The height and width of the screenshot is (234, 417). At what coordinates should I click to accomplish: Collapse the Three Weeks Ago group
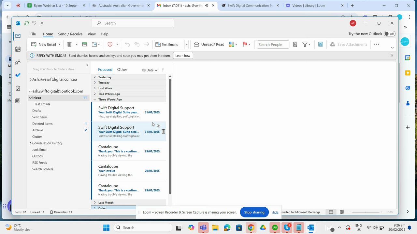click(x=95, y=99)
